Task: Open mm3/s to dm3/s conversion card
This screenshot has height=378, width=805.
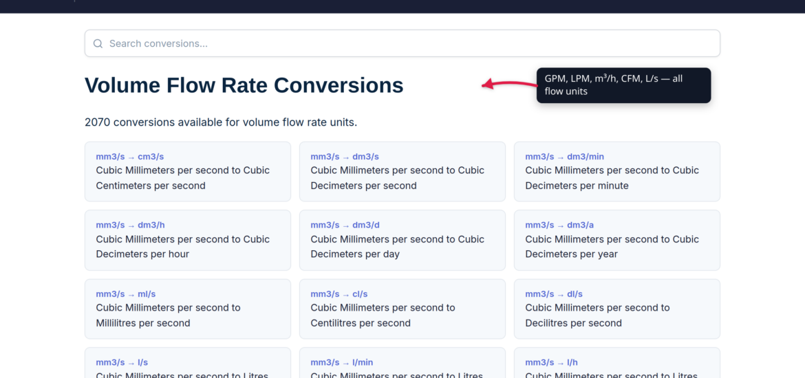Action: tap(402, 172)
